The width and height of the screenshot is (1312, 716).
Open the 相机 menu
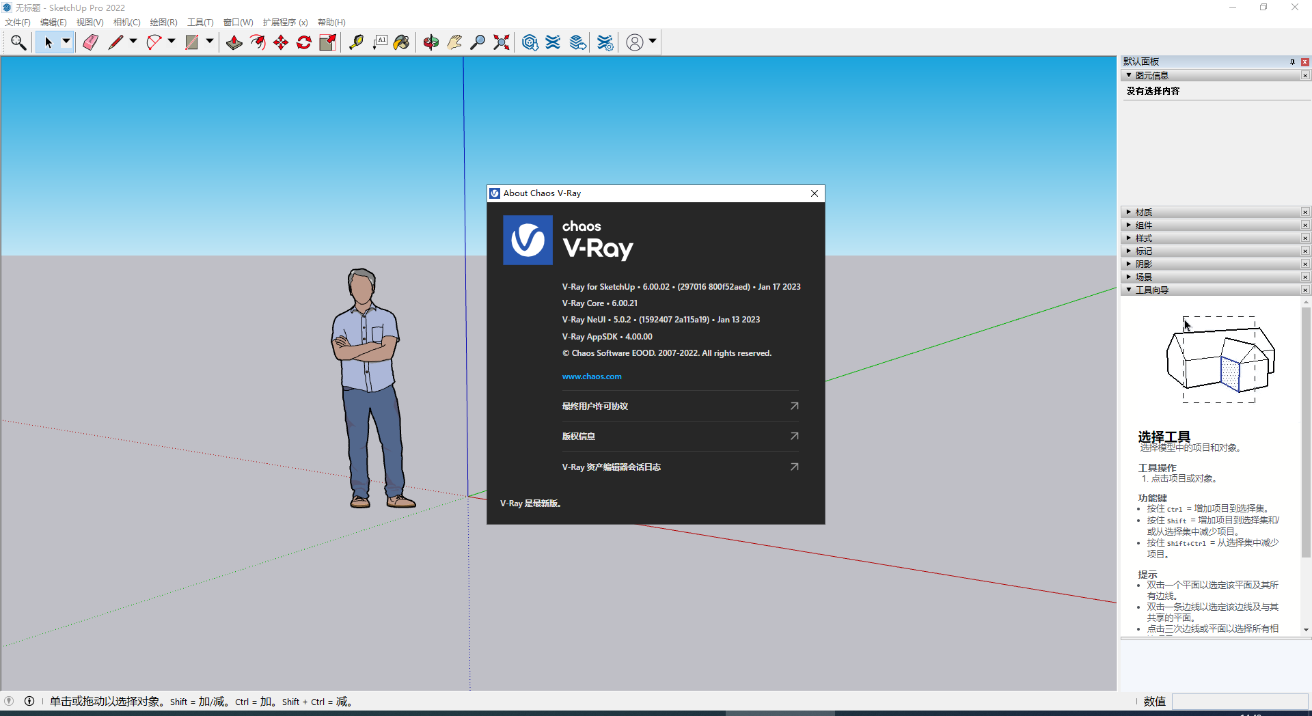pos(126,22)
